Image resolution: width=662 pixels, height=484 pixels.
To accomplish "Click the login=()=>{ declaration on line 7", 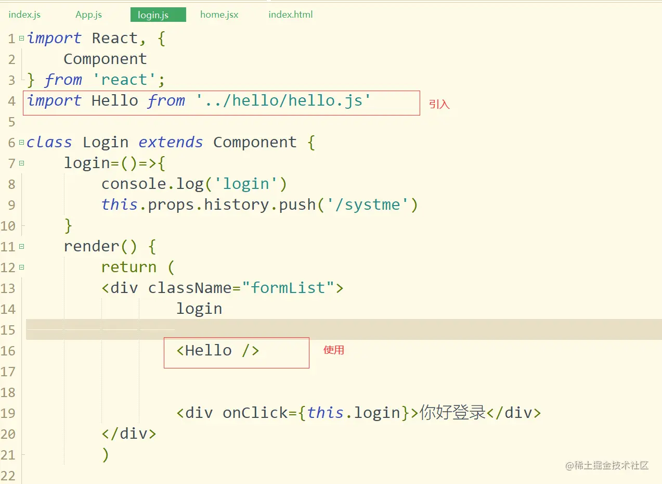I will (115, 163).
